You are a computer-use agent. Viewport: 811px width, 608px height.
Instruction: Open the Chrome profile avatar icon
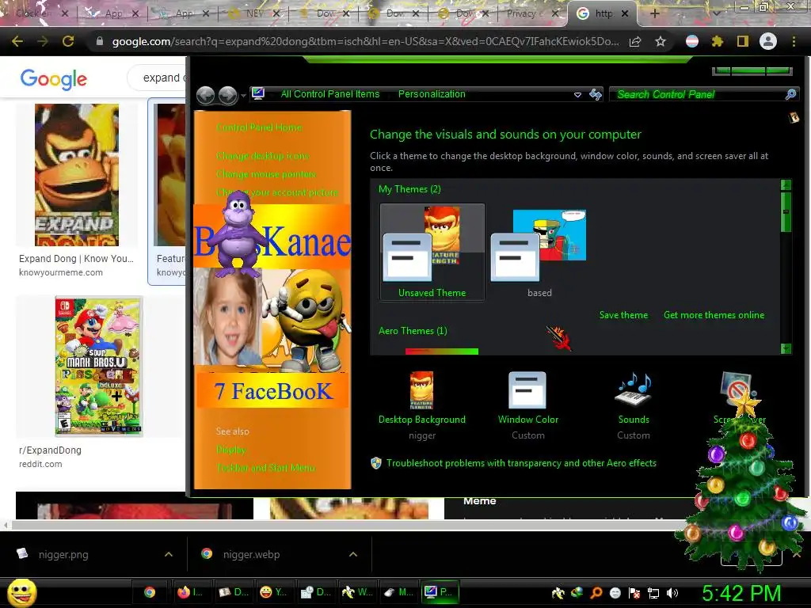(x=768, y=41)
